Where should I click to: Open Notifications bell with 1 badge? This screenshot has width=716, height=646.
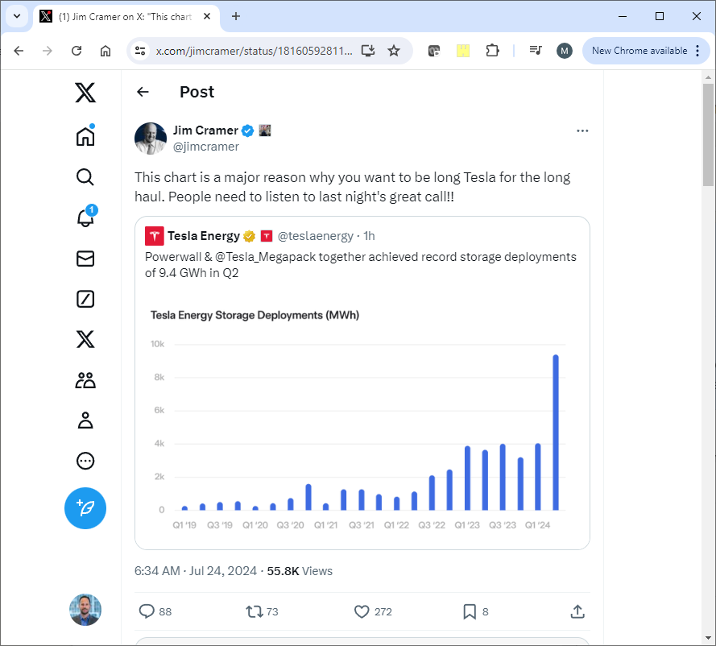tap(85, 217)
